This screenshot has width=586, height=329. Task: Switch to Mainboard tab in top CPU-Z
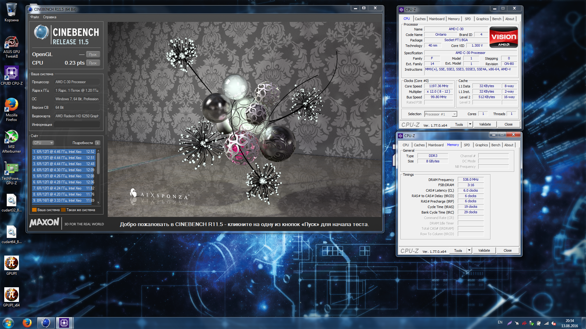coord(437,19)
